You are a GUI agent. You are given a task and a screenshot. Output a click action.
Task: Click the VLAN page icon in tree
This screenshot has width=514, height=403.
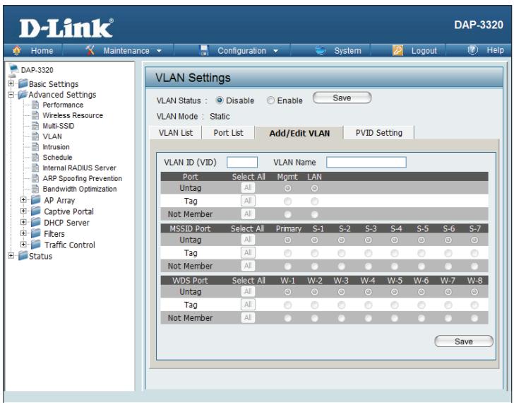[x=35, y=136]
